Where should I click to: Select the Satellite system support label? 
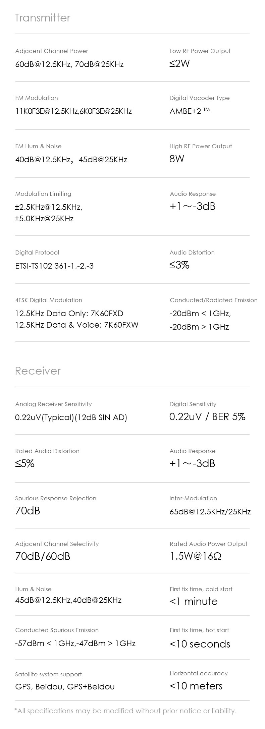(x=48, y=674)
